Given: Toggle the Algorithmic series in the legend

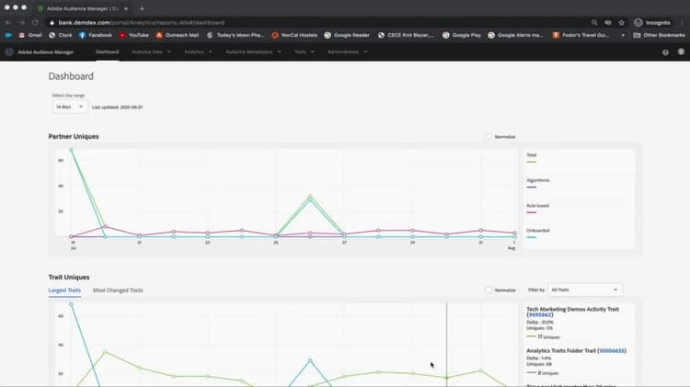Looking at the screenshot, I should [x=538, y=183].
